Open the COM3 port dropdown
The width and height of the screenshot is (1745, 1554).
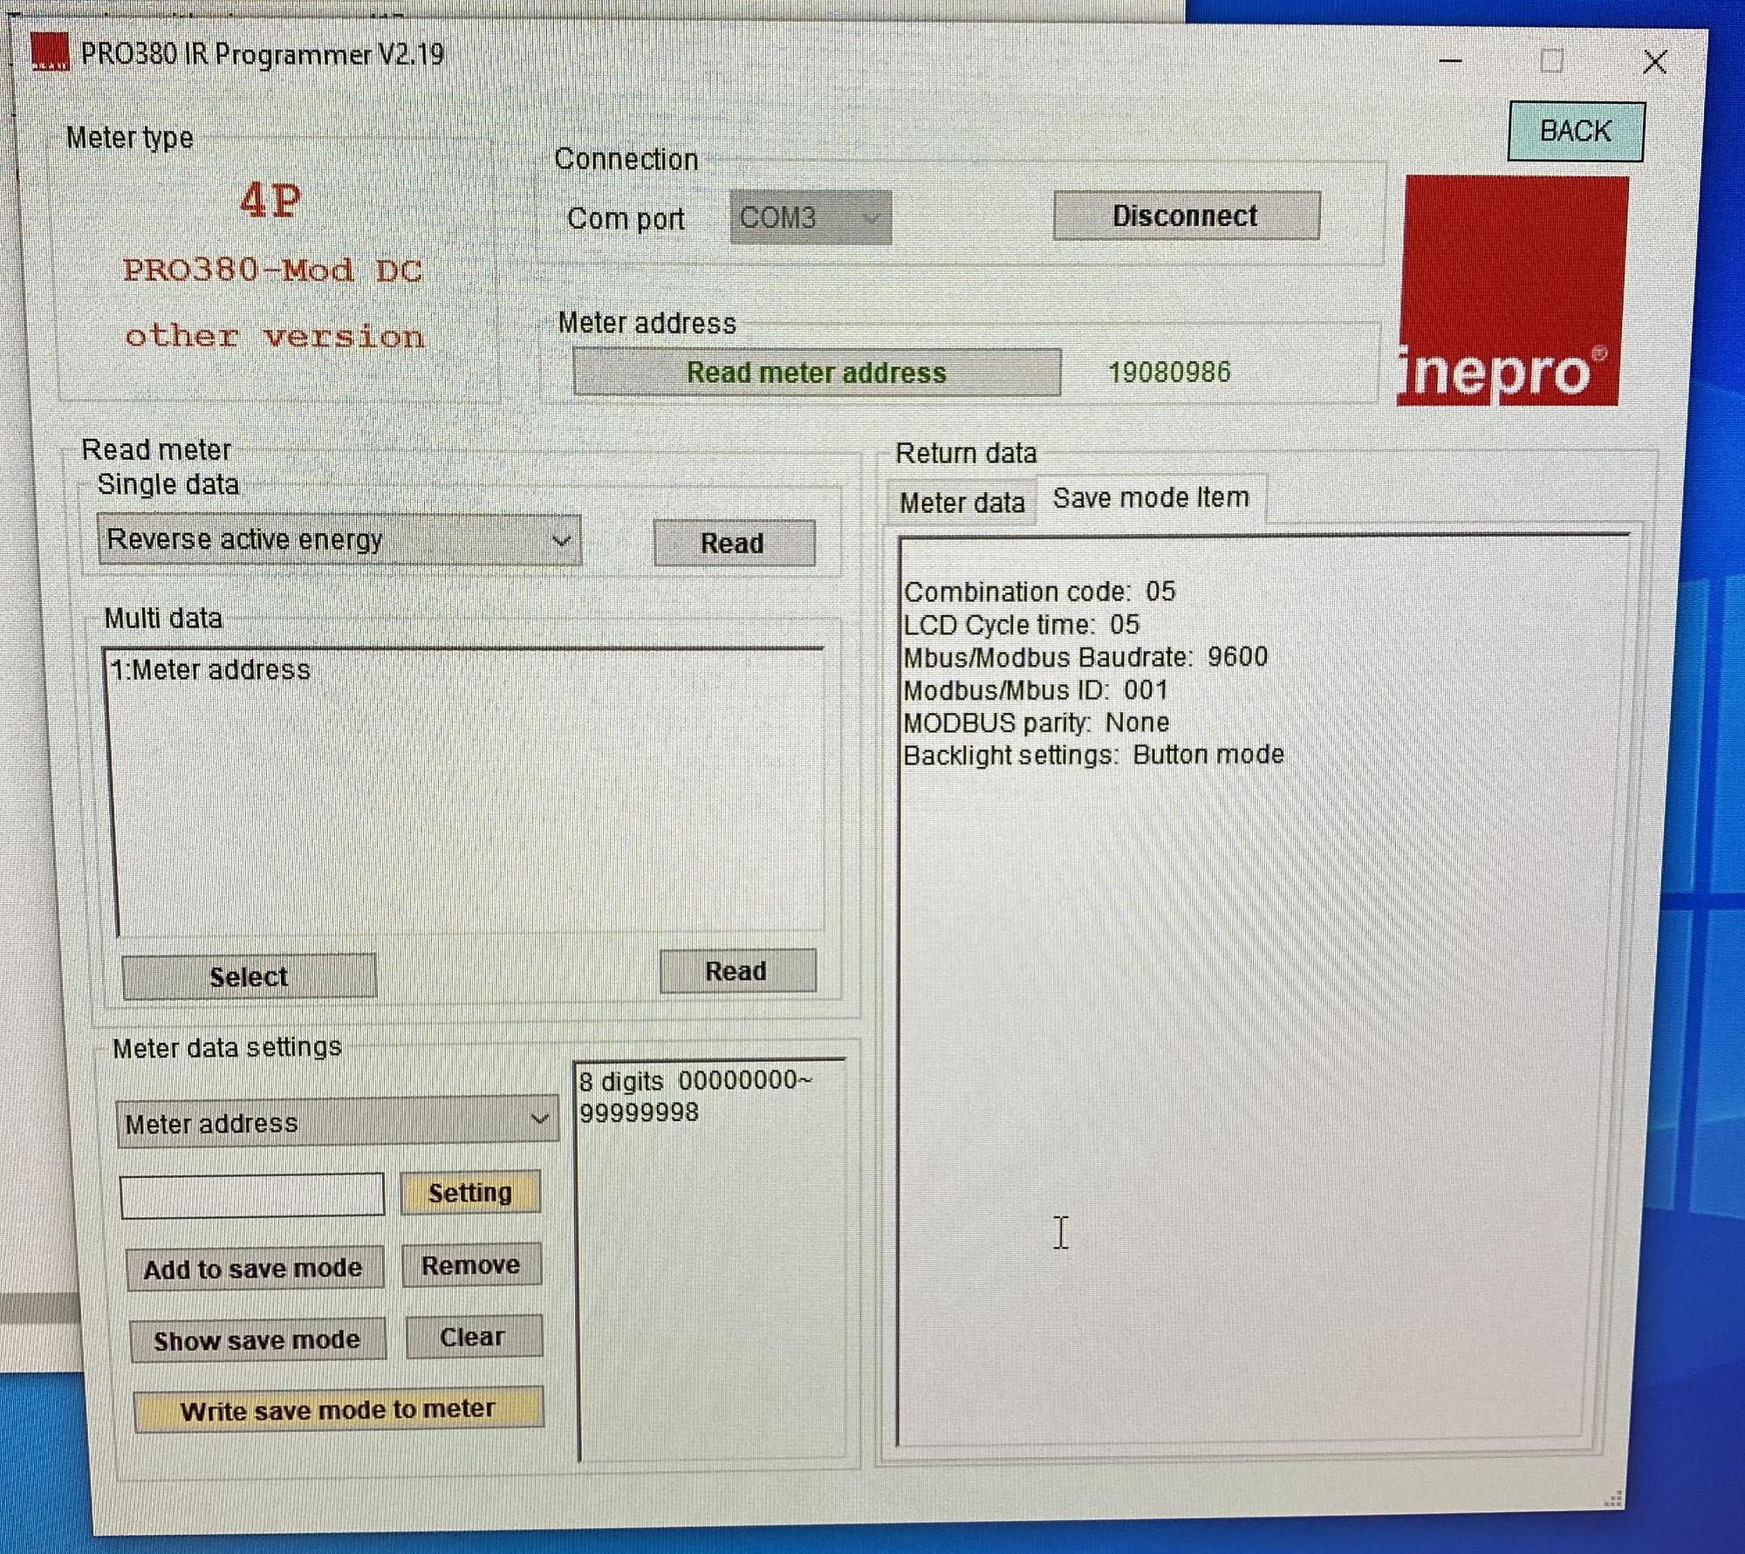click(x=811, y=217)
